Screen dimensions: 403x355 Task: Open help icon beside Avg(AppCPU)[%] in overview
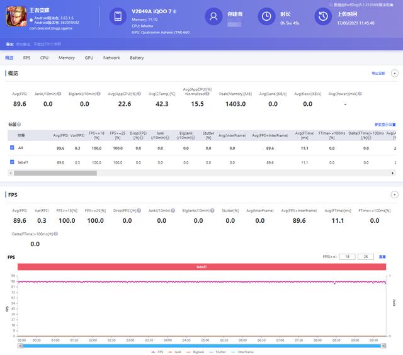click(x=139, y=94)
